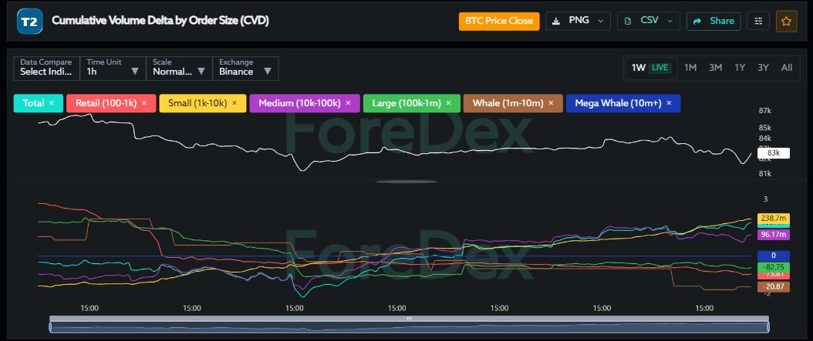The image size is (813, 341).
Task: Expand the PNG export options arrow
Action: pyautogui.click(x=601, y=22)
